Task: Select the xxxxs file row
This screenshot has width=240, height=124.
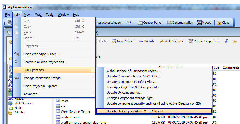Action: (64, 101)
